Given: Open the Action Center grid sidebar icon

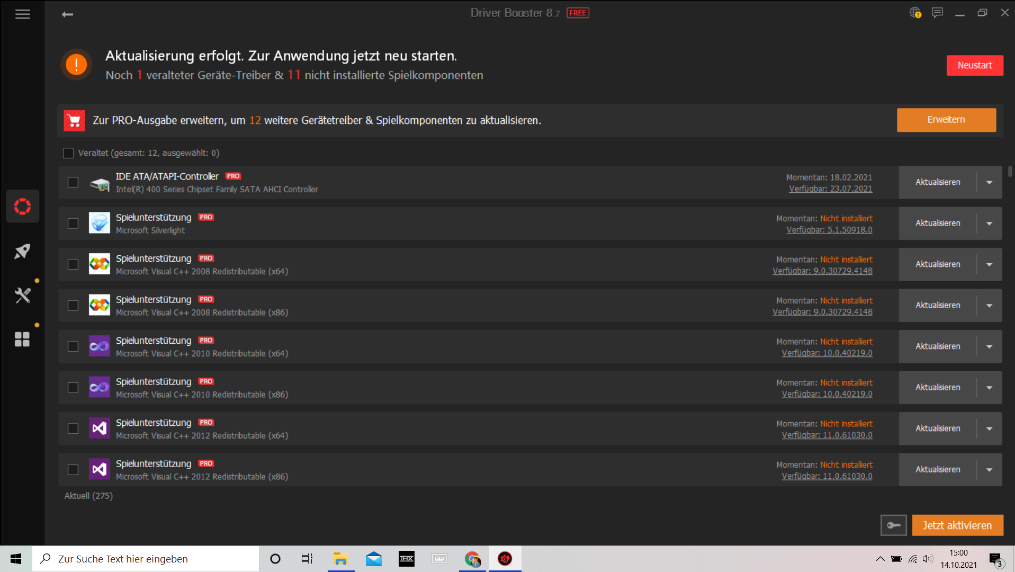Looking at the screenshot, I should (x=22, y=339).
